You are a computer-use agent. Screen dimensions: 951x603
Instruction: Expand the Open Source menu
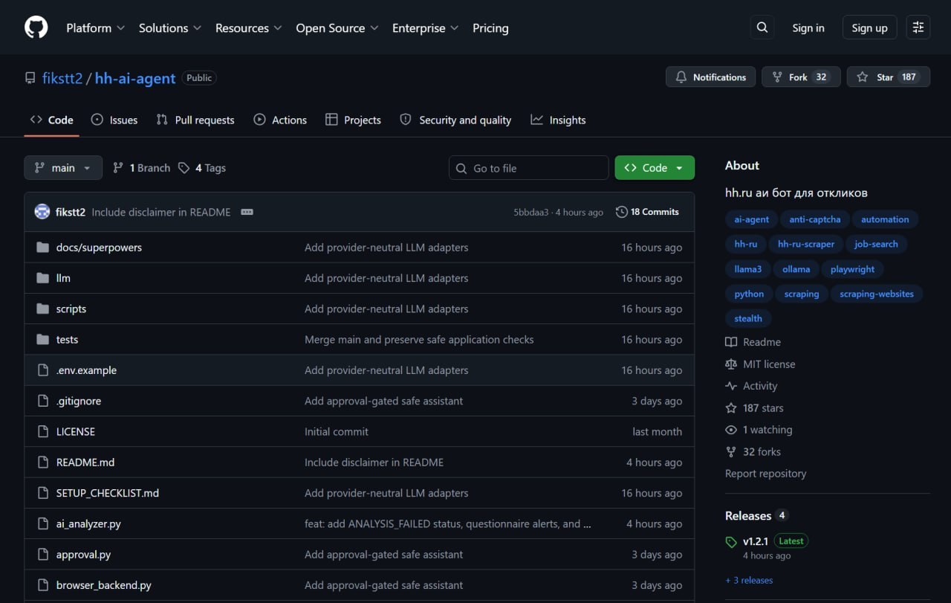[337, 28]
